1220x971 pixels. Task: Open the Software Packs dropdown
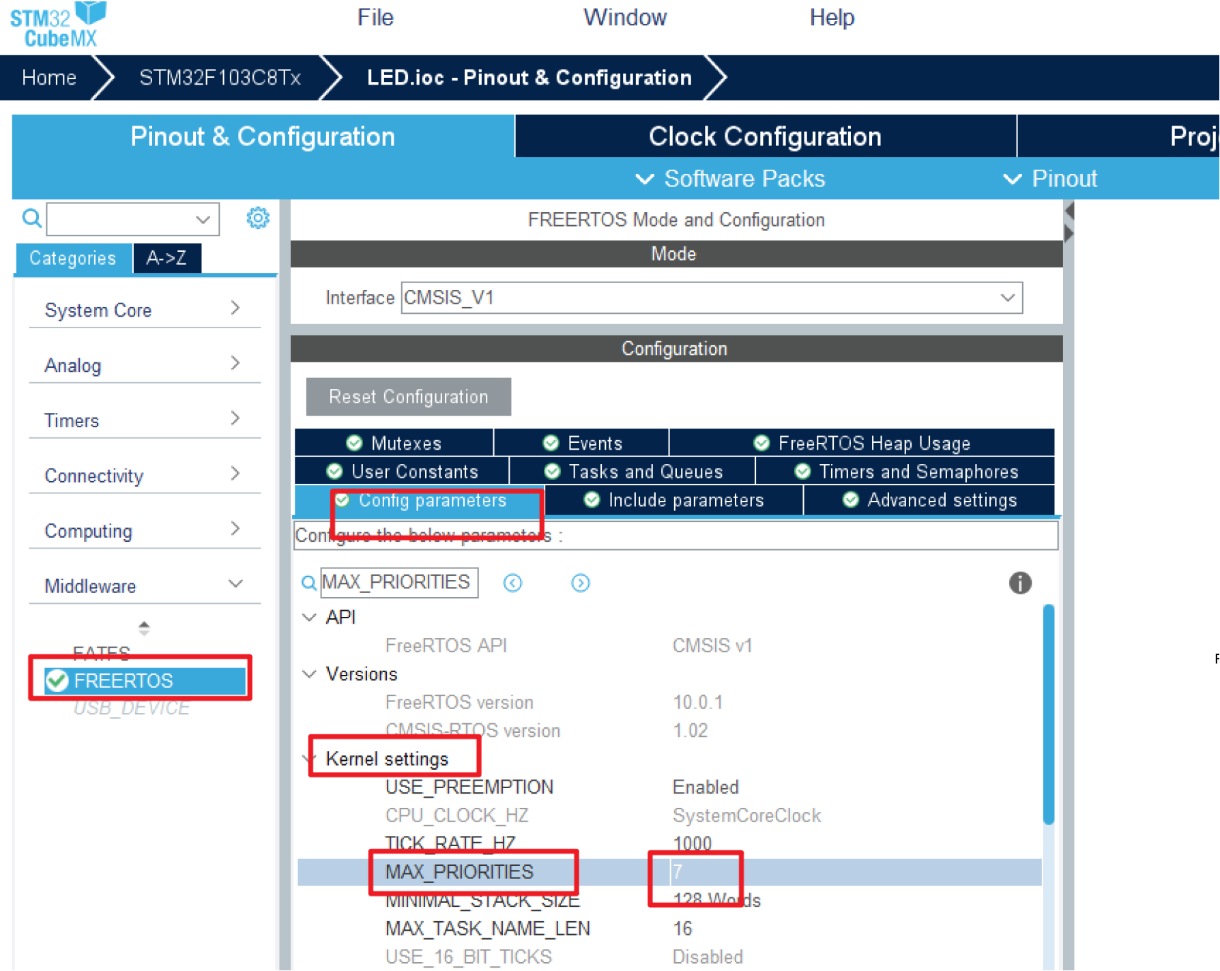730,179
